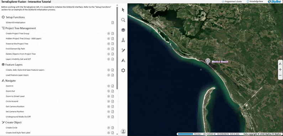View code for Underground Mode On/Off
This screenshot has height=136, width=283.
click(112, 117)
